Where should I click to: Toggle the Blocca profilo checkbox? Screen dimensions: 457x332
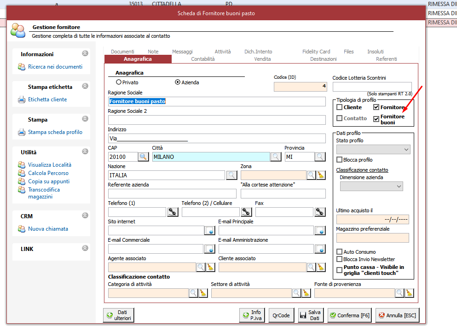[340, 160]
